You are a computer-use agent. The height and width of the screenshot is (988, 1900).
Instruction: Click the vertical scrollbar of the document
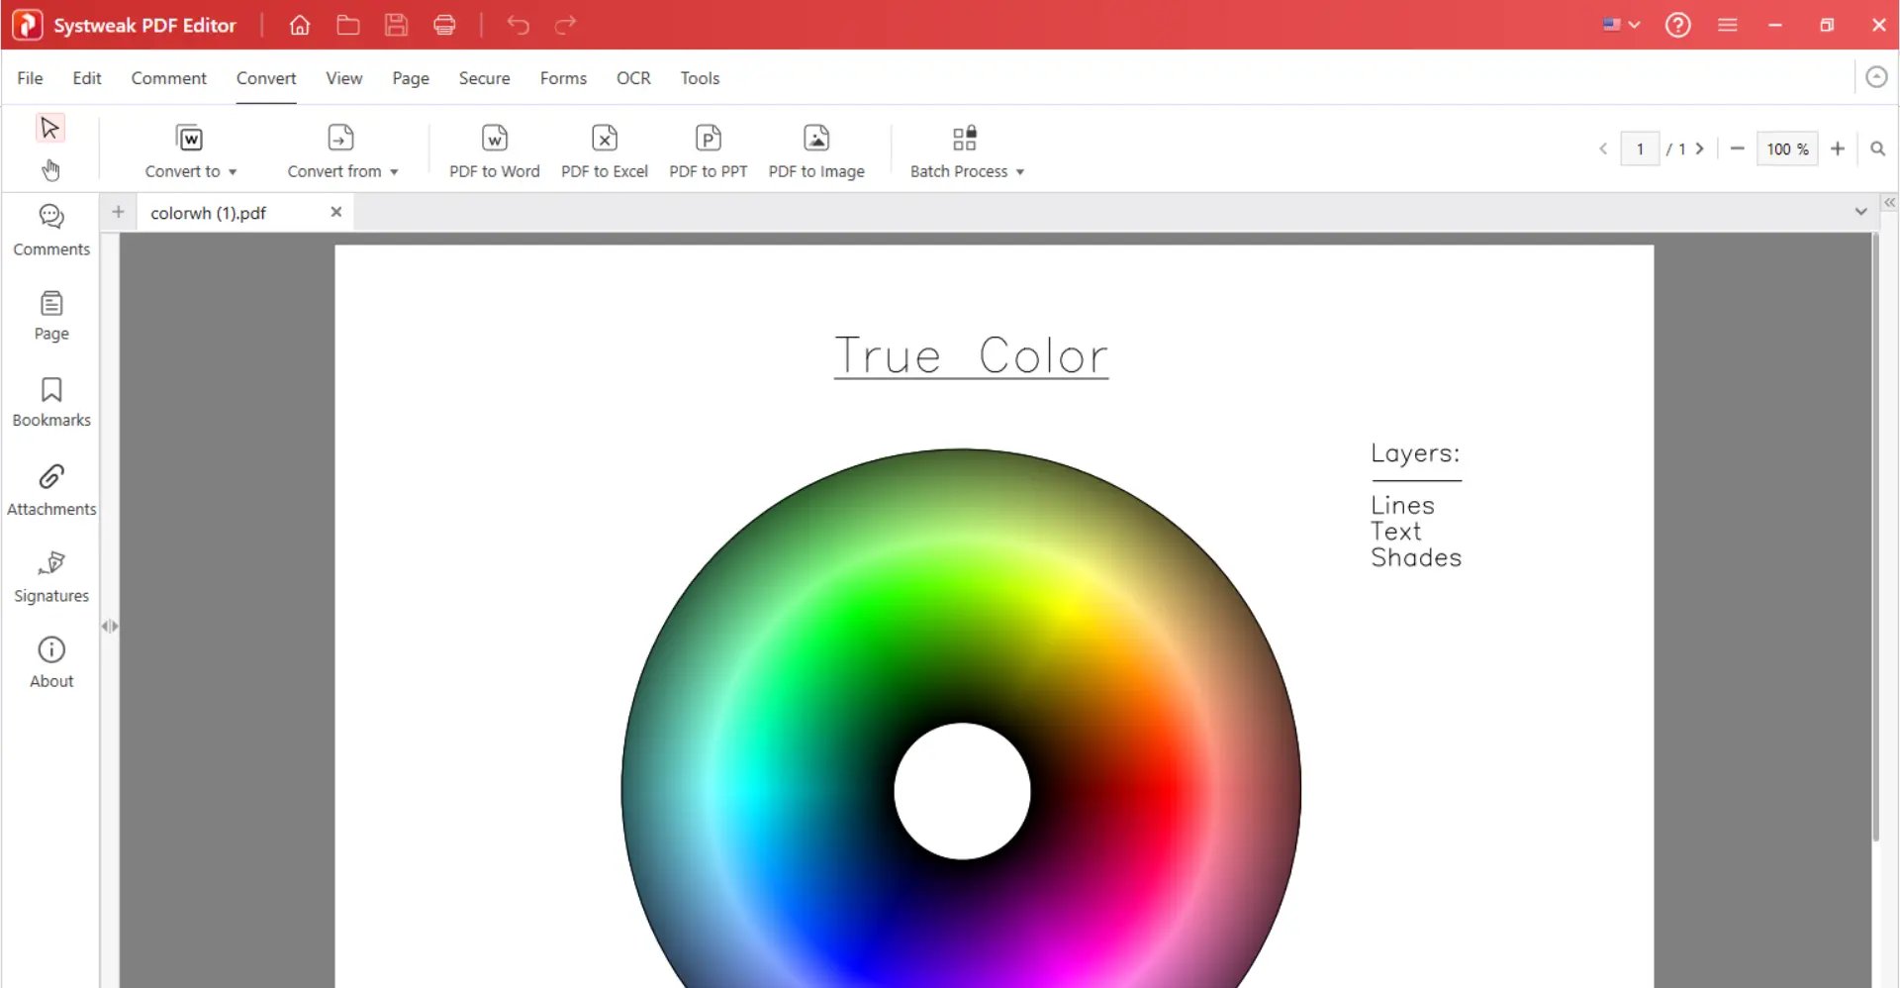(1875, 538)
